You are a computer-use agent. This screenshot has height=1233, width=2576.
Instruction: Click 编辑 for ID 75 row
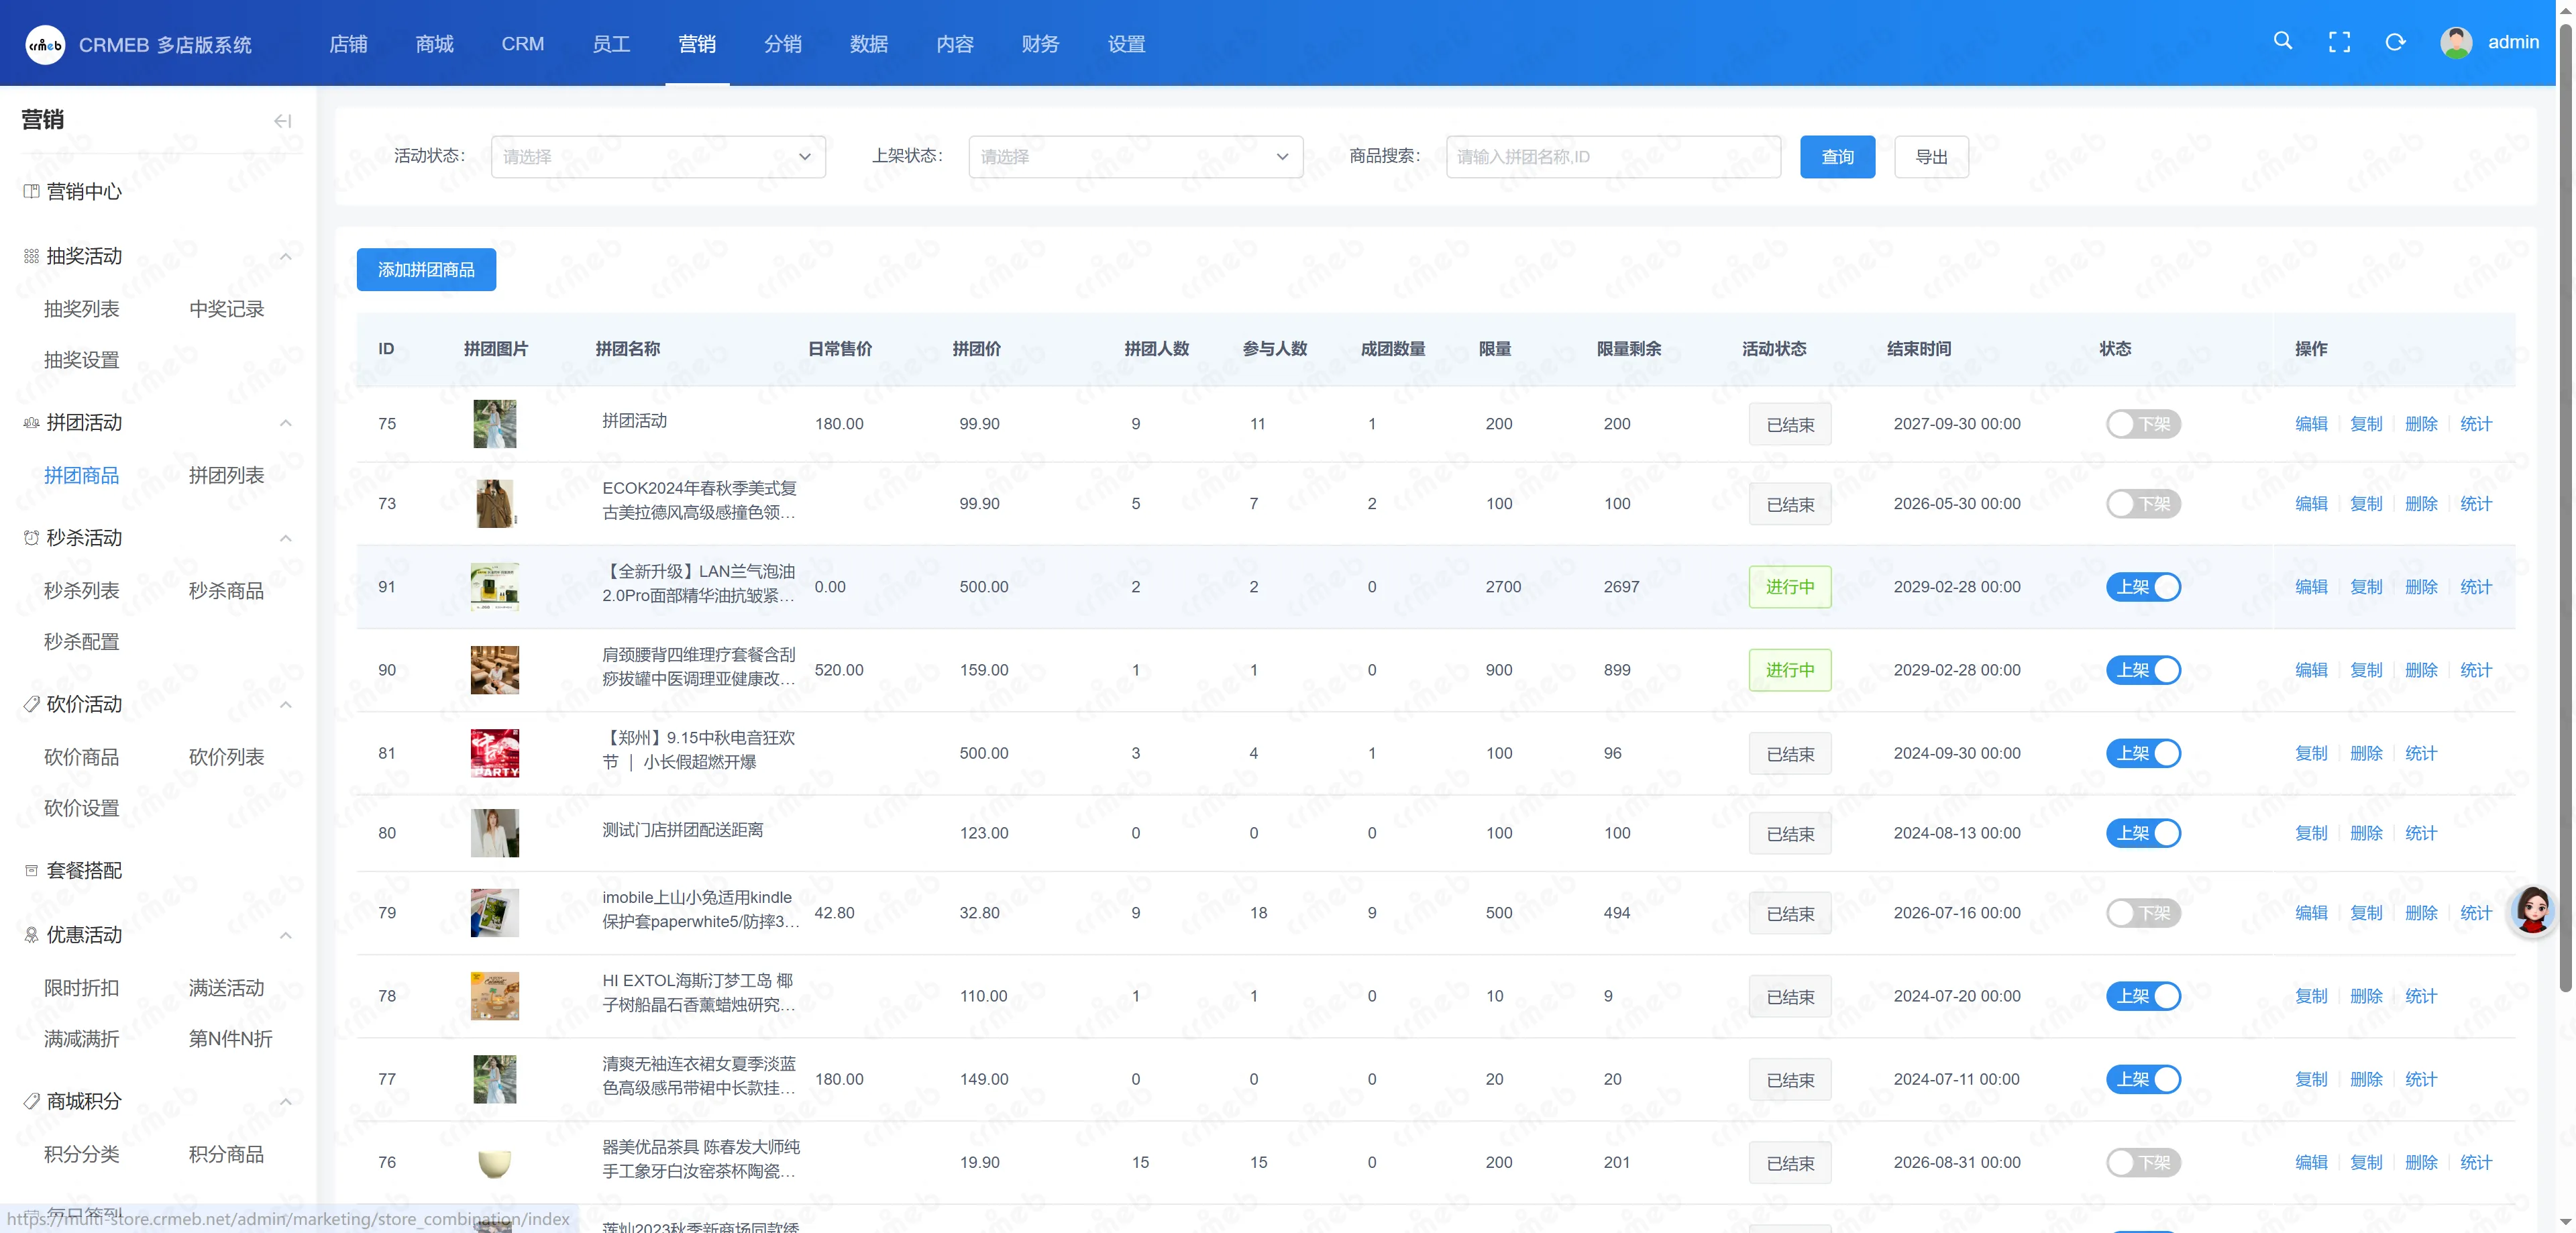pos(2310,424)
